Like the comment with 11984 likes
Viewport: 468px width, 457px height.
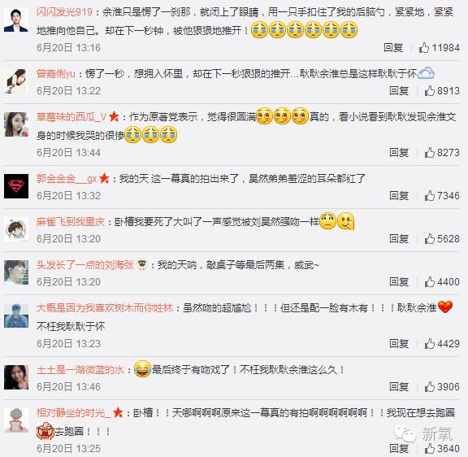tap(424, 47)
